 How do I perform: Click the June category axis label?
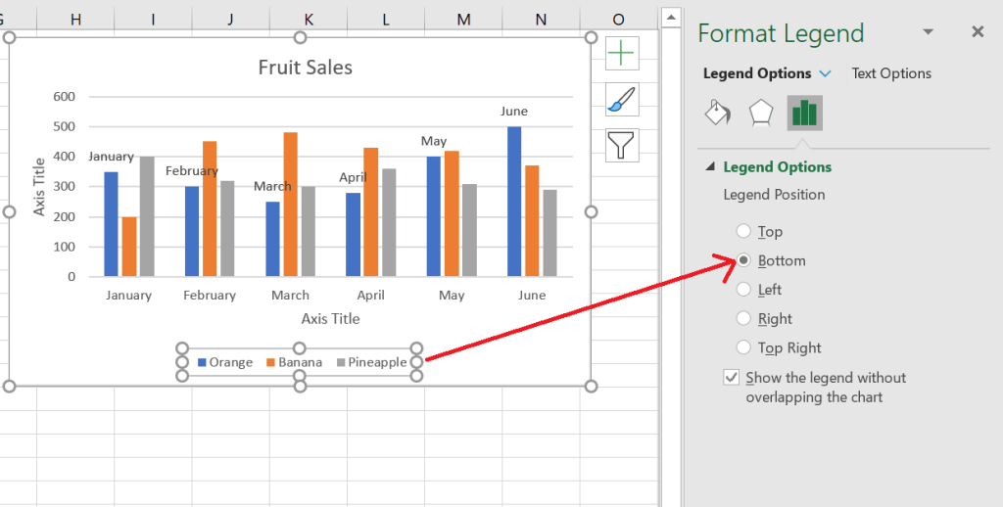pos(532,295)
